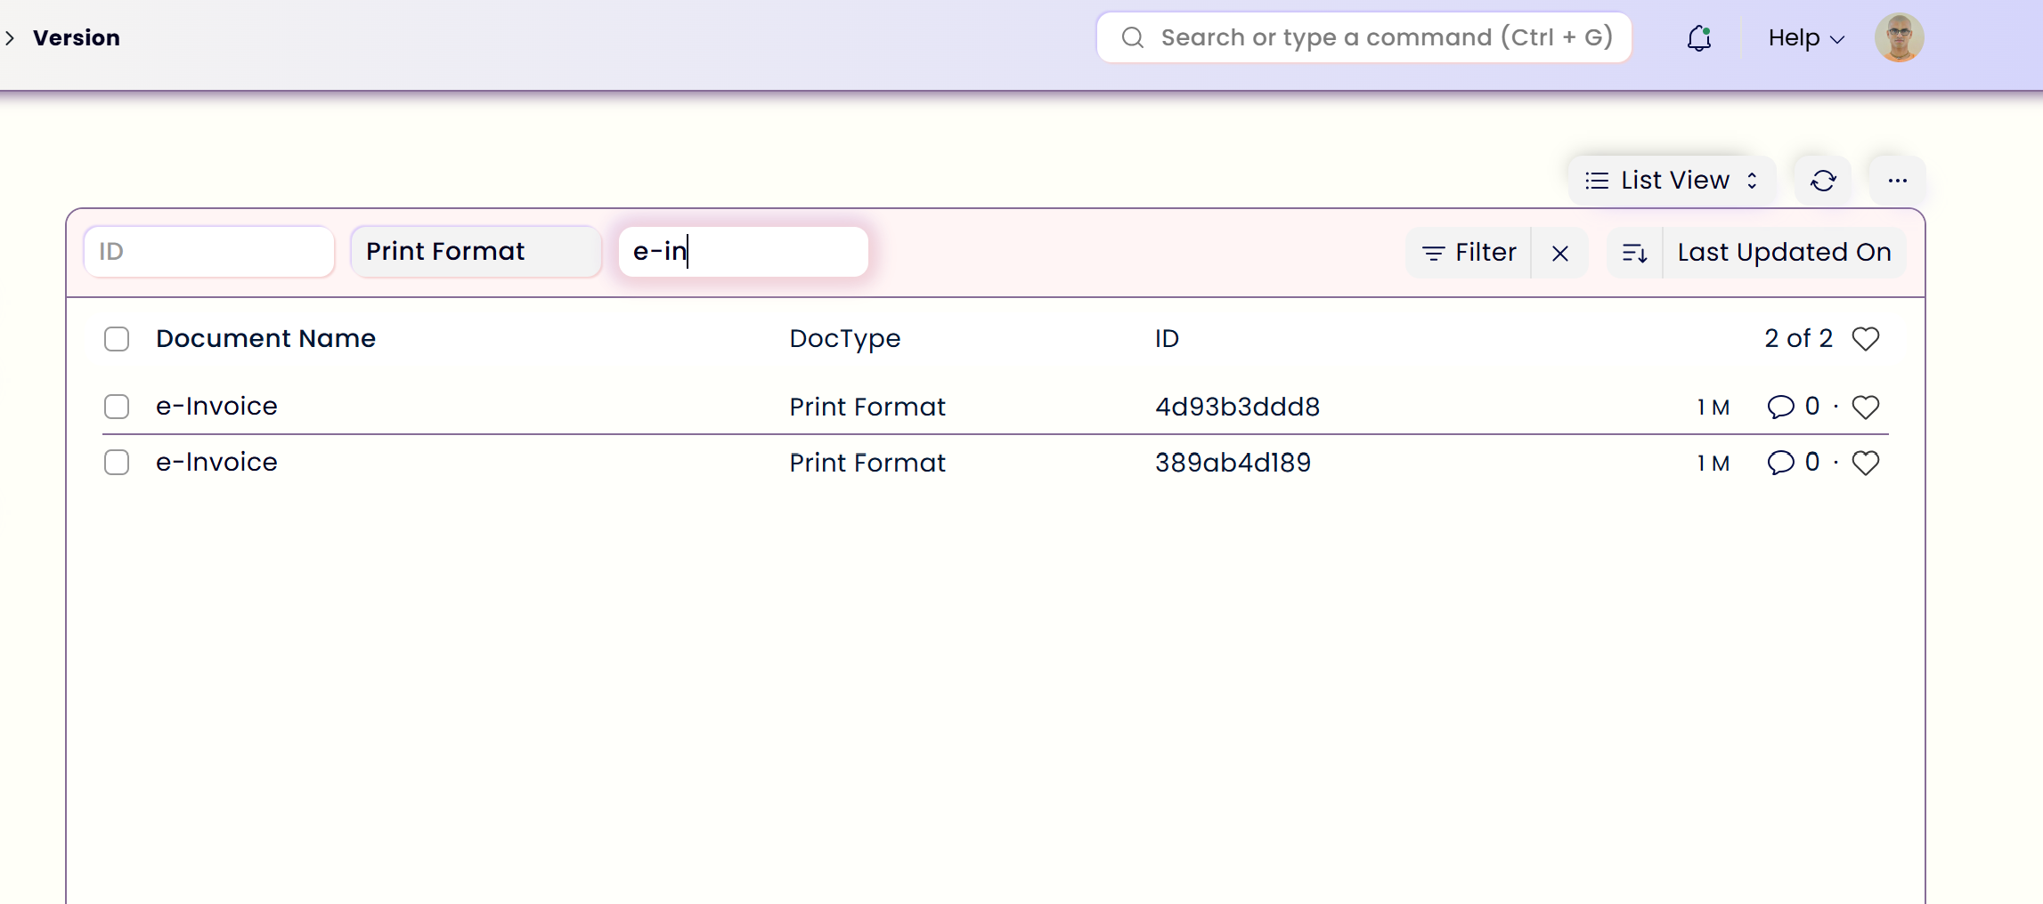The image size is (2043, 904).
Task: Click the Version breadcrumb title
Action: [77, 38]
